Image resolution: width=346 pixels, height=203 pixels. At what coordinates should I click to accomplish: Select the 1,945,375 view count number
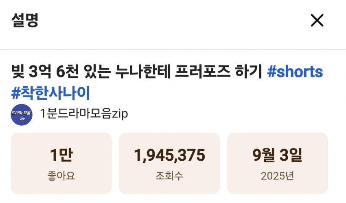click(169, 155)
